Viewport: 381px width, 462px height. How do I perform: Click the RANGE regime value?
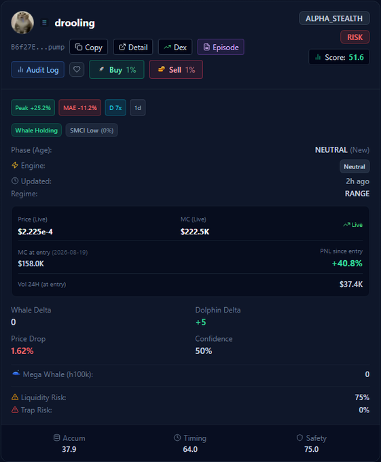click(x=357, y=194)
